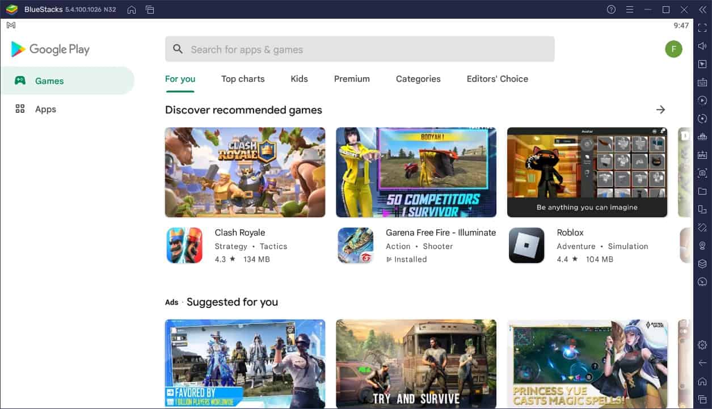Select Apps in the left navigation
Viewport: 712px width, 409px height.
click(67, 109)
